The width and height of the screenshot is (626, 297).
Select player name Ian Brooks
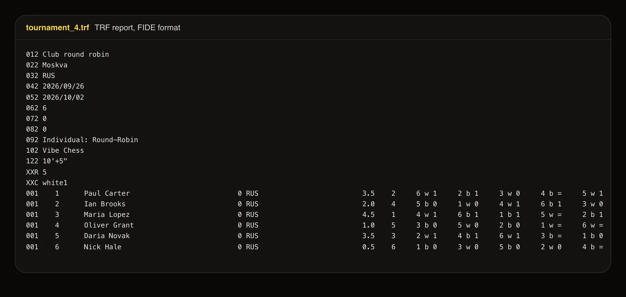click(105, 204)
